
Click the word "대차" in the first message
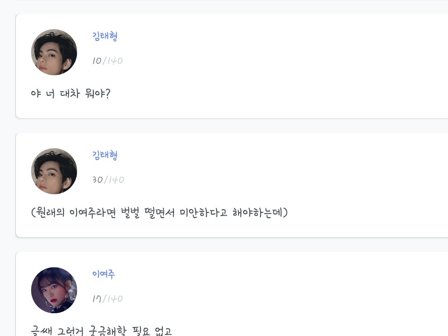pyautogui.click(x=71, y=94)
